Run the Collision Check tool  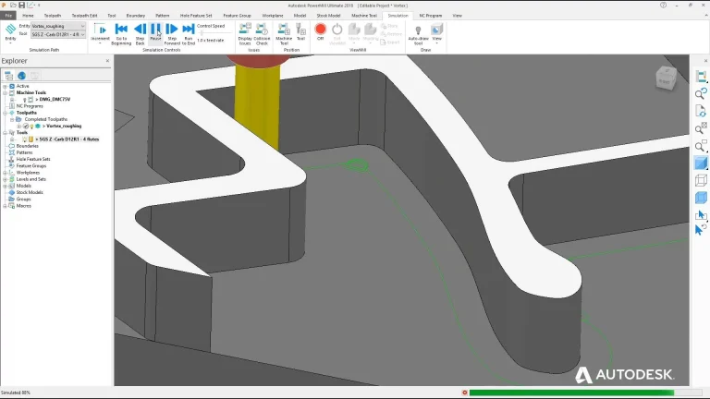pos(262,33)
